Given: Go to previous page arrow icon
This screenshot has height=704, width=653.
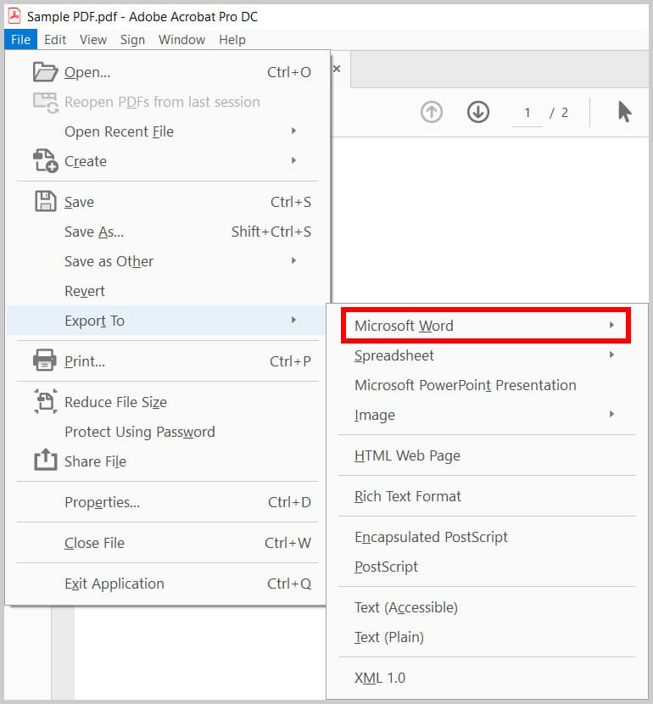Looking at the screenshot, I should coord(432,112).
